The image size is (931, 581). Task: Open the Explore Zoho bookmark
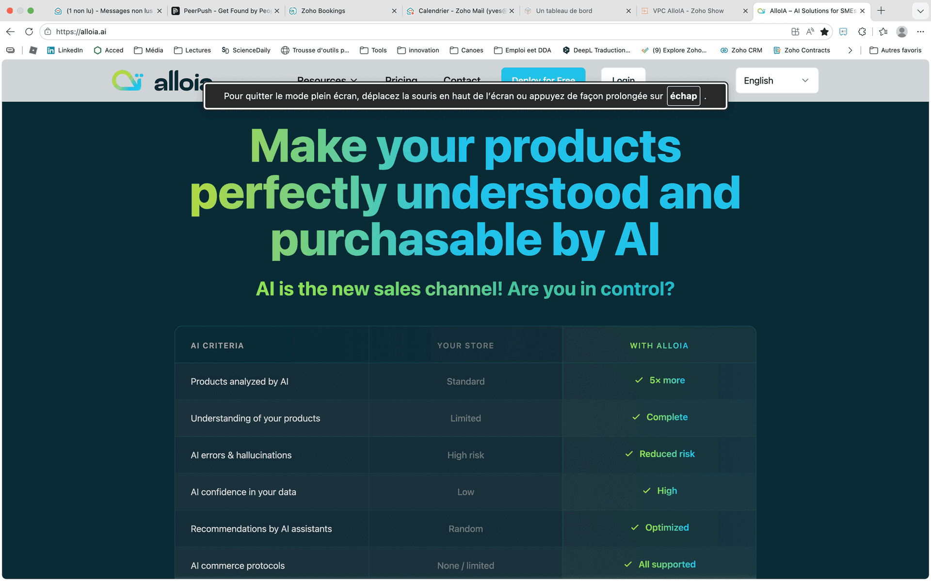(x=674, y=50)
